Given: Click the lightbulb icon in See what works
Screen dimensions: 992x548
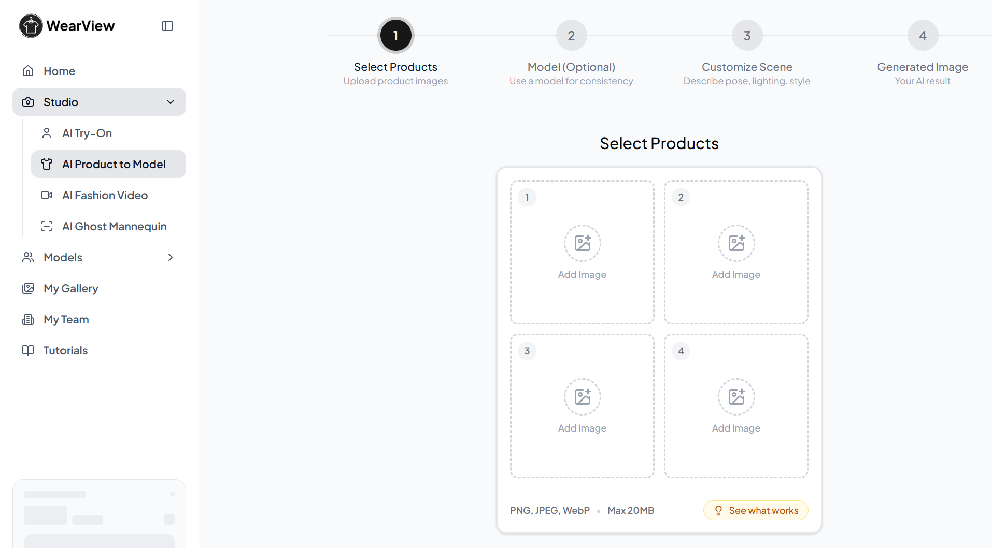Looking at the screenshot, I should 718,510.
